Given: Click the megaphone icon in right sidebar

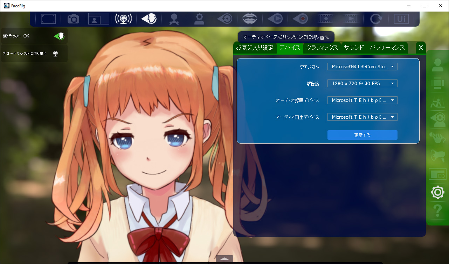Looking at the screenshot, I should point(438,156).
